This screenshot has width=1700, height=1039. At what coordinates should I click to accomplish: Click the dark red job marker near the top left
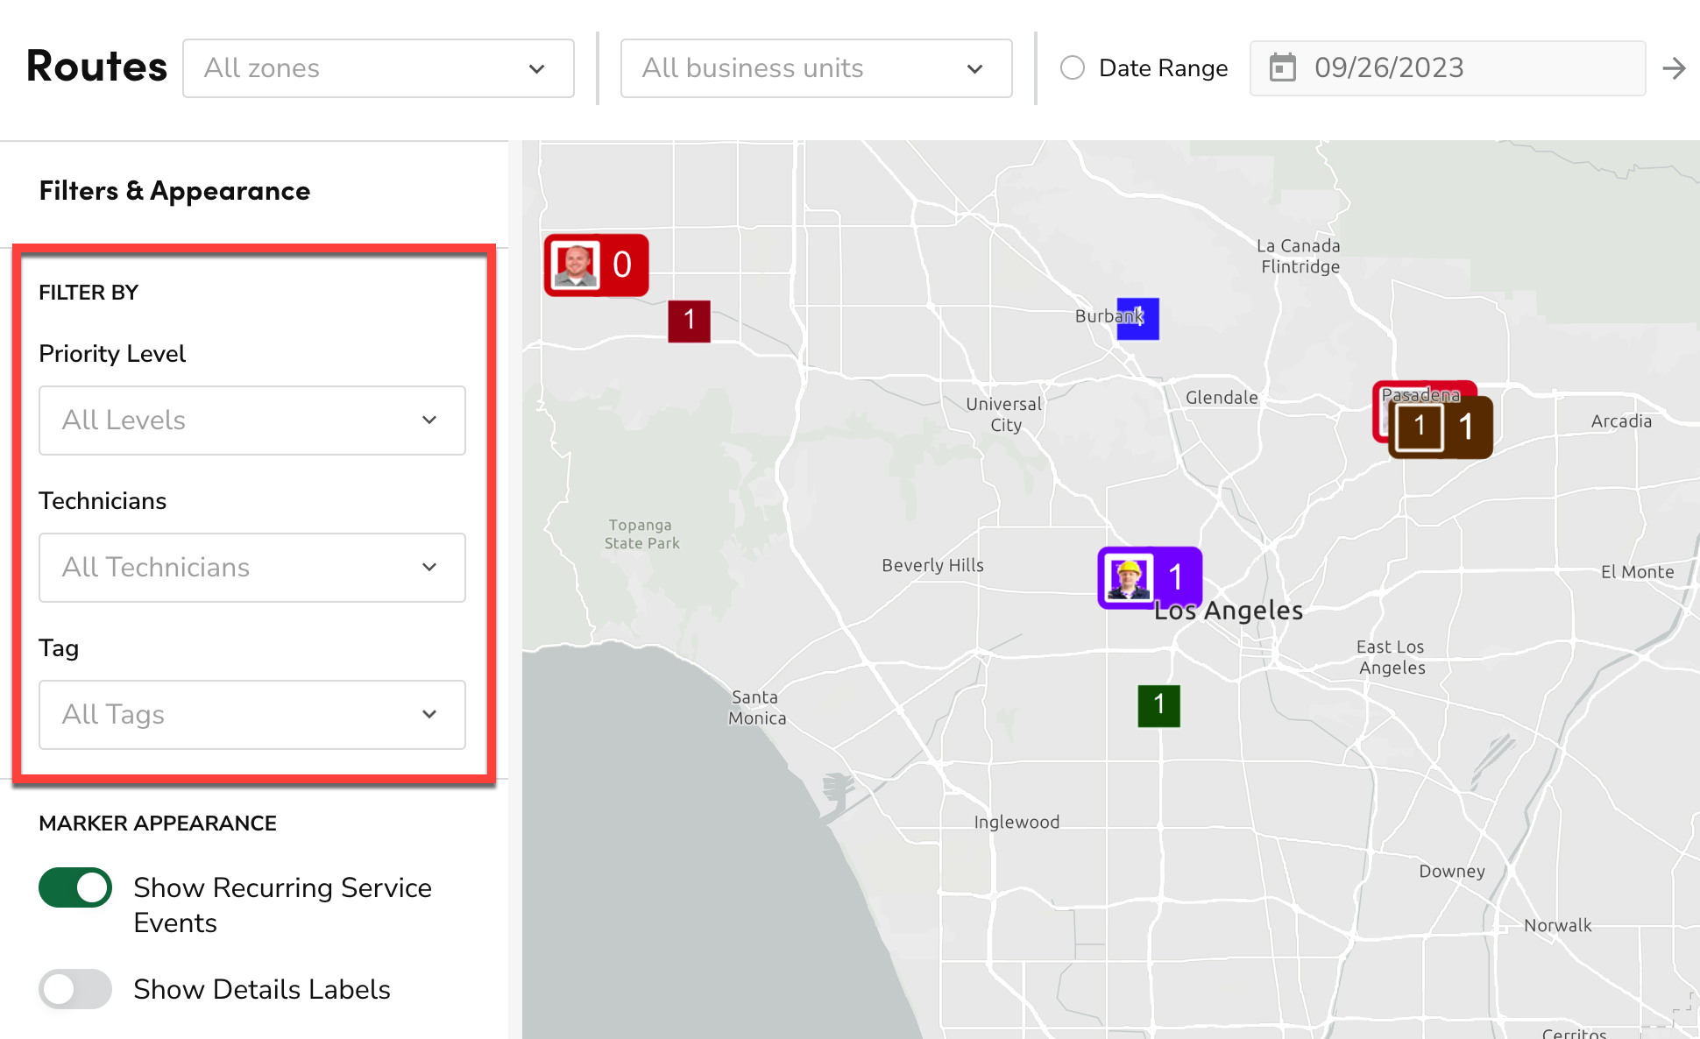pos(689,321)
